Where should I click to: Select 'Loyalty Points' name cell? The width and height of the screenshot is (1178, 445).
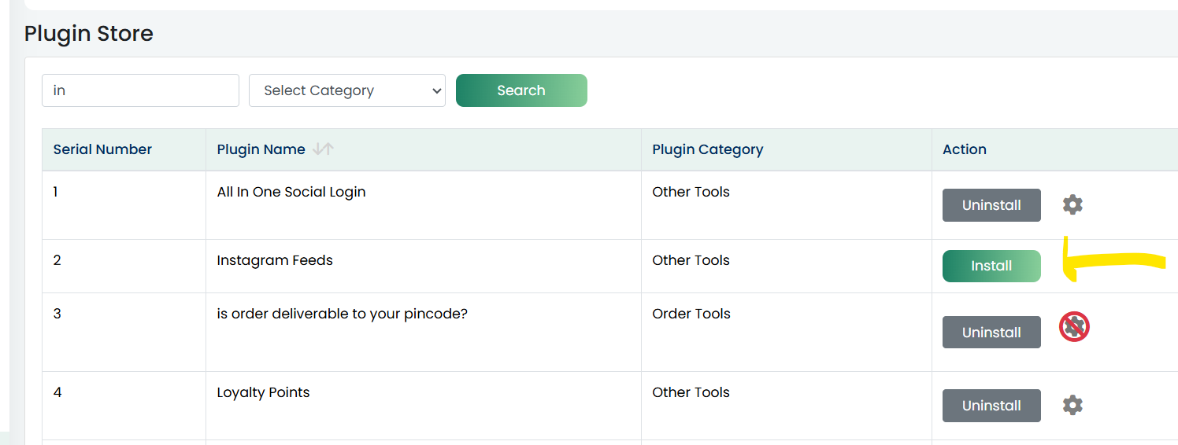pyautogui.click(x=424, y=406)
